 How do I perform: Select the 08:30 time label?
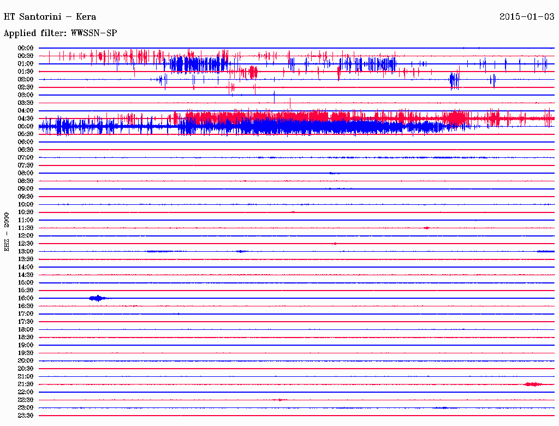coord(26,181)
